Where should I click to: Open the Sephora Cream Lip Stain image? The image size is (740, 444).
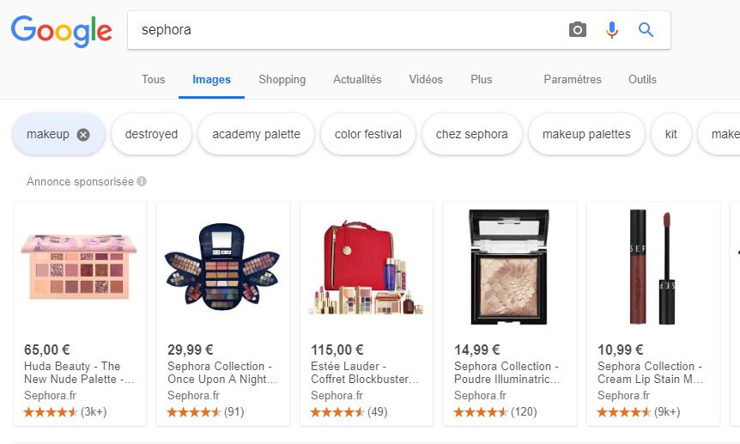(x=652, y=265)
